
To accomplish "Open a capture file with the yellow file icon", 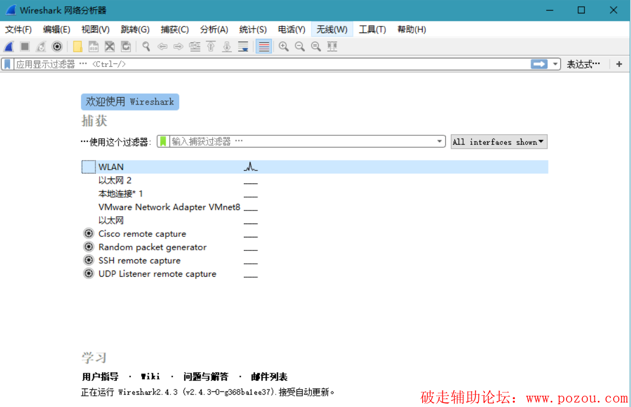I will [x=77, y=47].
